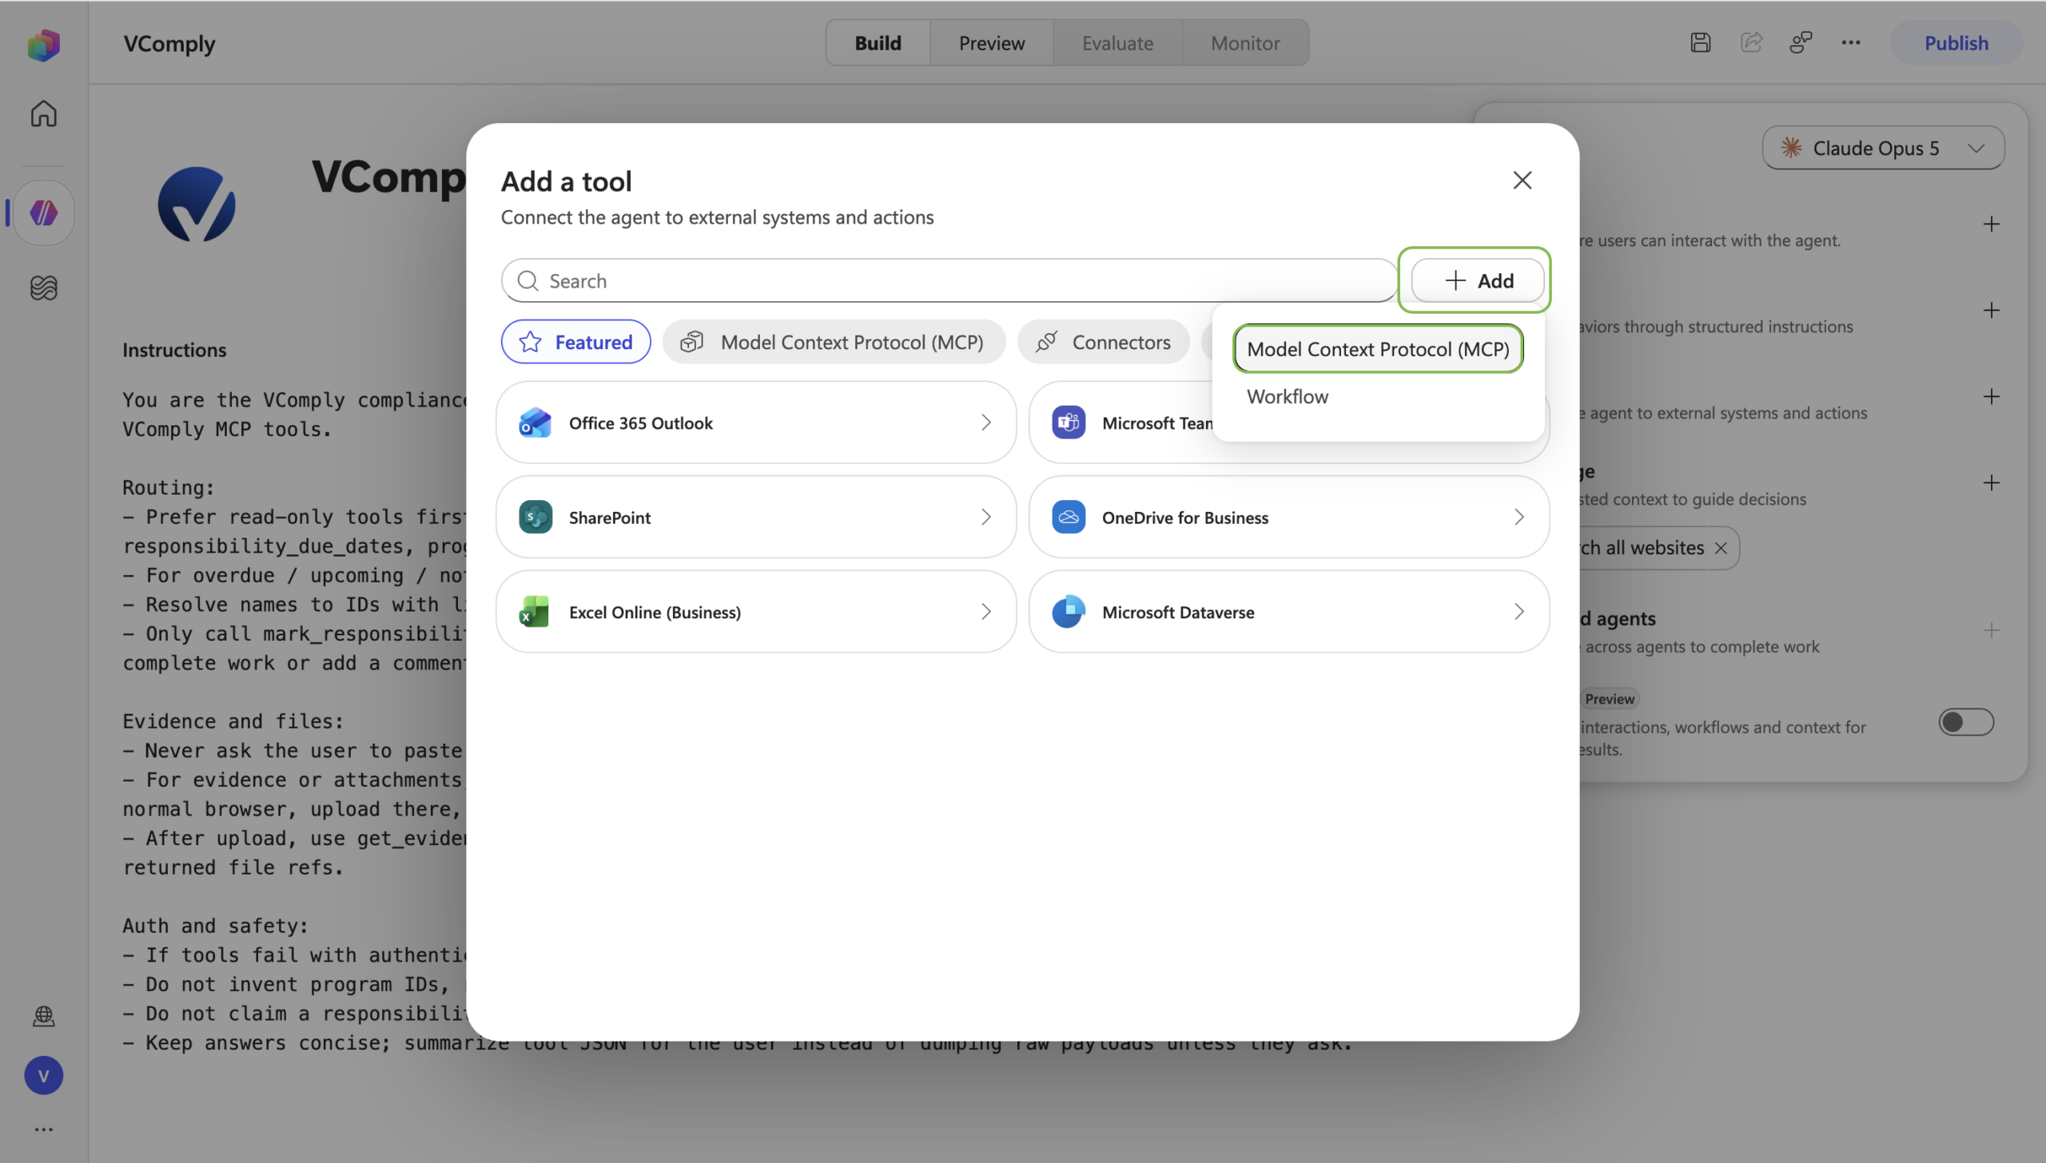This screenshot has width=2046, height=1163.
Task: Switch to the Evaluate tab
Action: coord(1117,43)
